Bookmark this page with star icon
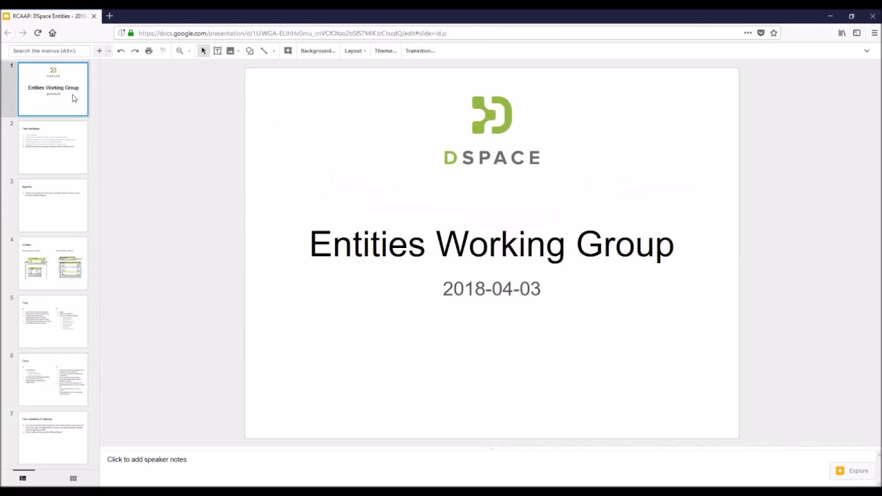The width and height of the screenshot is (882, 496). [774, 33]
